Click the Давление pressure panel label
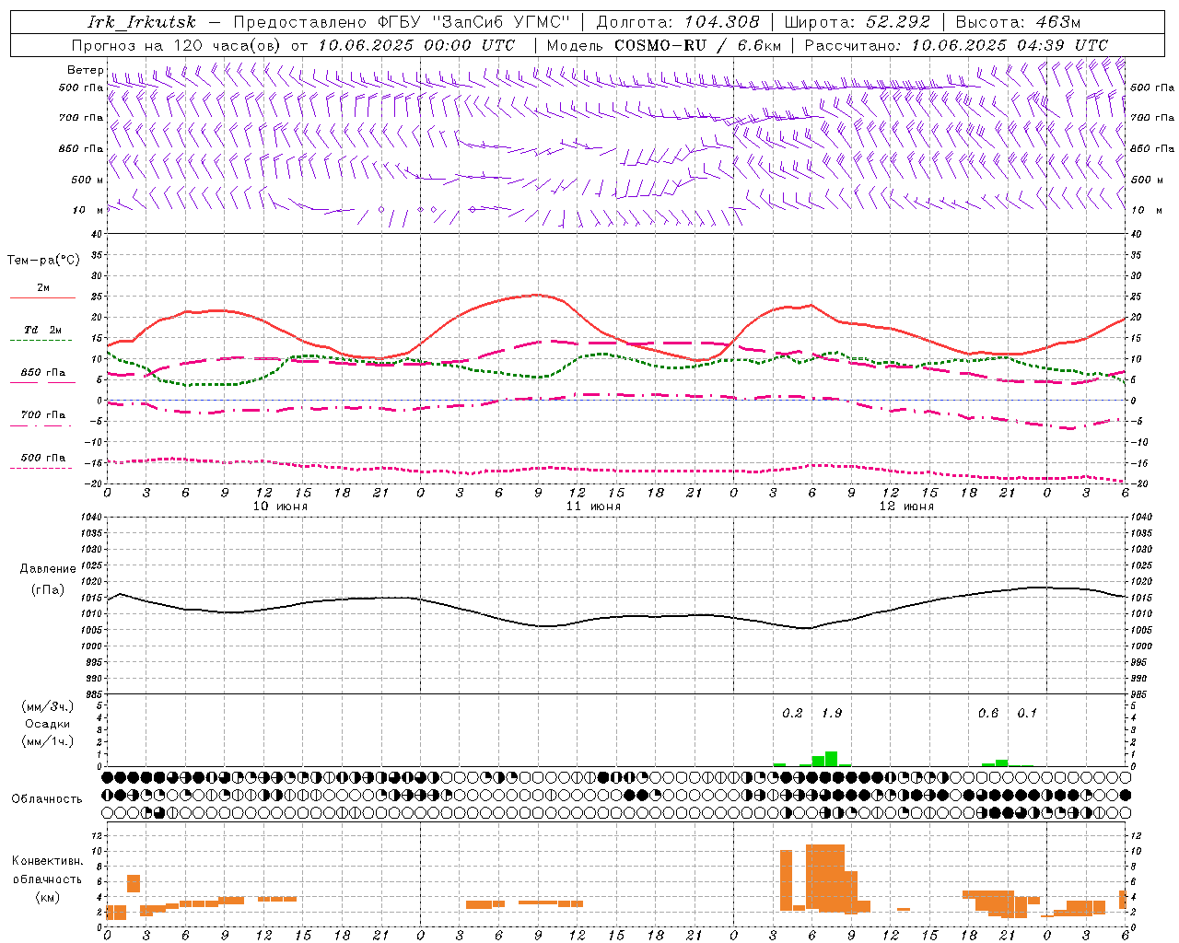Screen dimensions: 1179x943 (48, 569)
